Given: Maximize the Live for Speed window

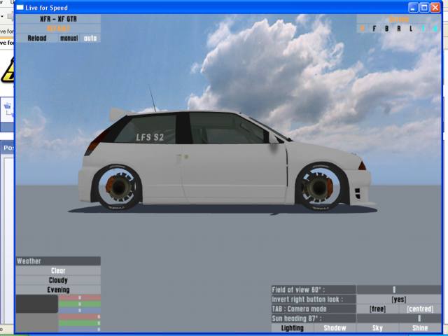Looking at the screenshot, I should point(424,8).
